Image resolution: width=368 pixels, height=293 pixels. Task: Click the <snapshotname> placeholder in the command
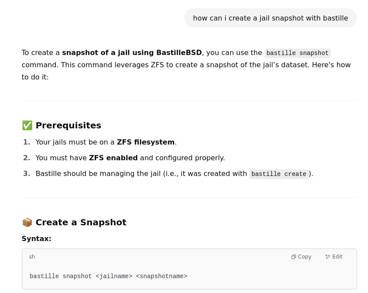[x=162, y=276]
